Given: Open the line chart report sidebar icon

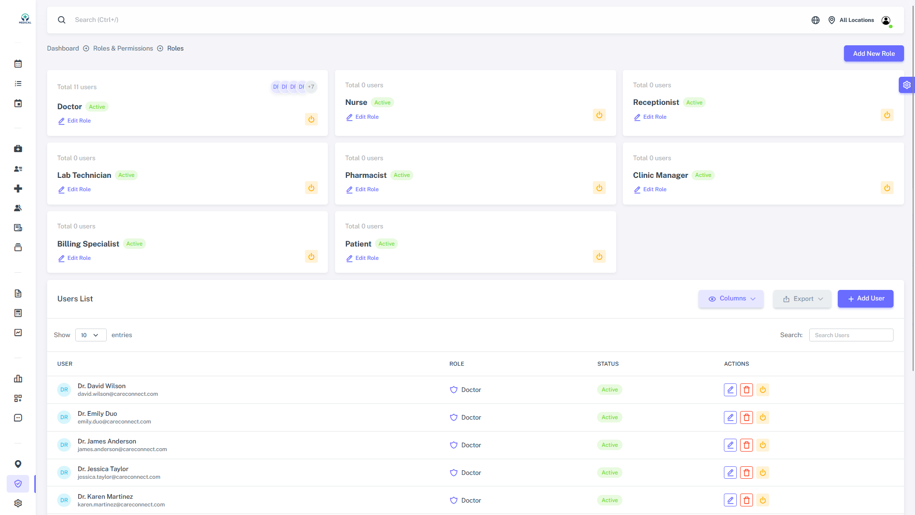Looking at the screenshot, I should [18, 332].
